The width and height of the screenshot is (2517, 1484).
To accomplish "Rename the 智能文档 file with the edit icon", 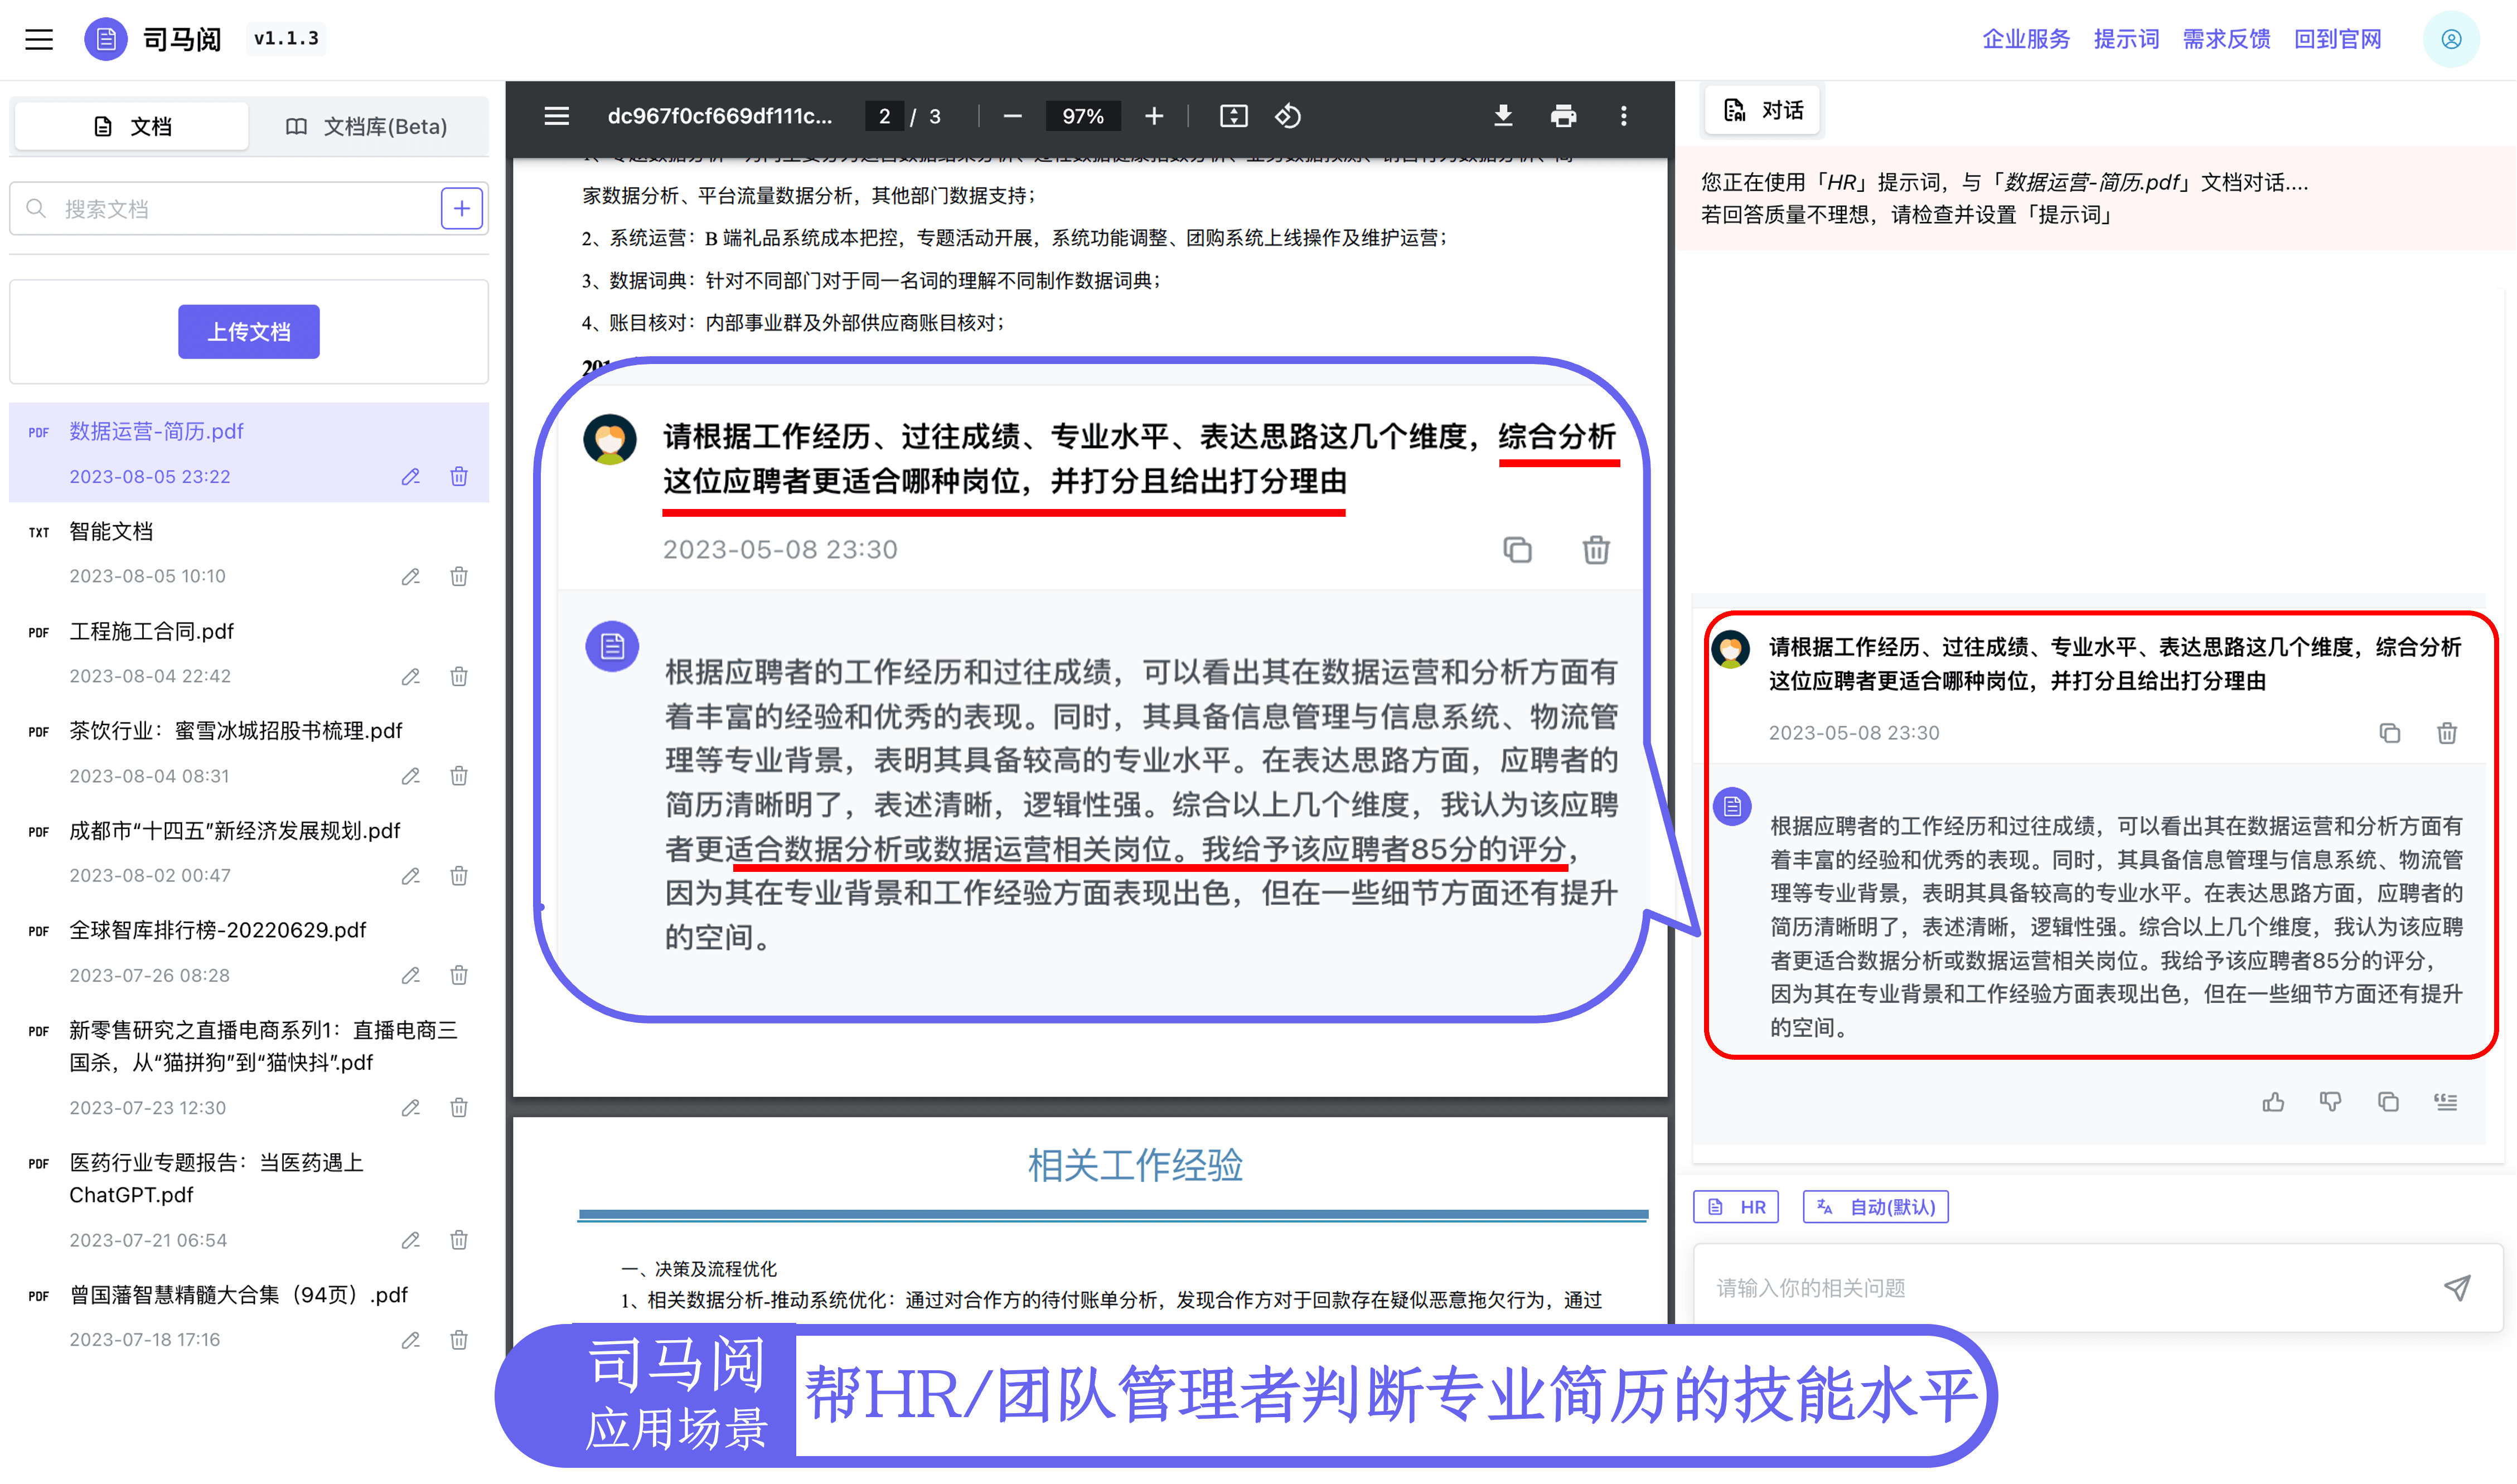I will 410,577.
